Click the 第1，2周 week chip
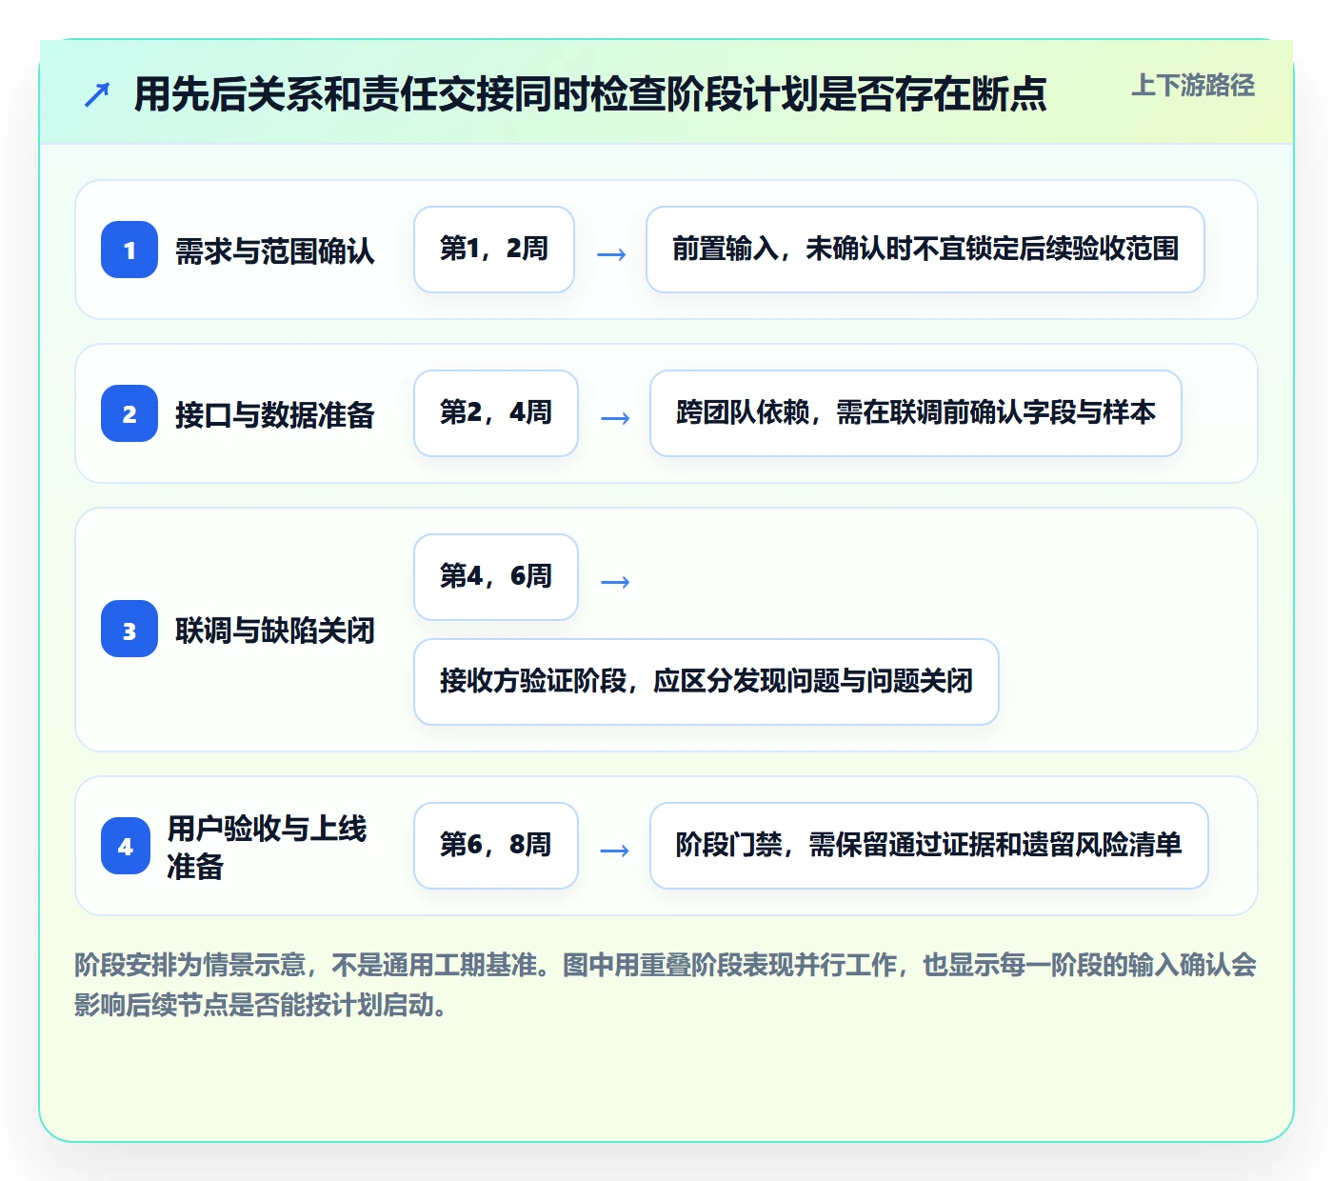Image resolution: width=1333 pixels, height=1181 pixels. tap(494, 250)
